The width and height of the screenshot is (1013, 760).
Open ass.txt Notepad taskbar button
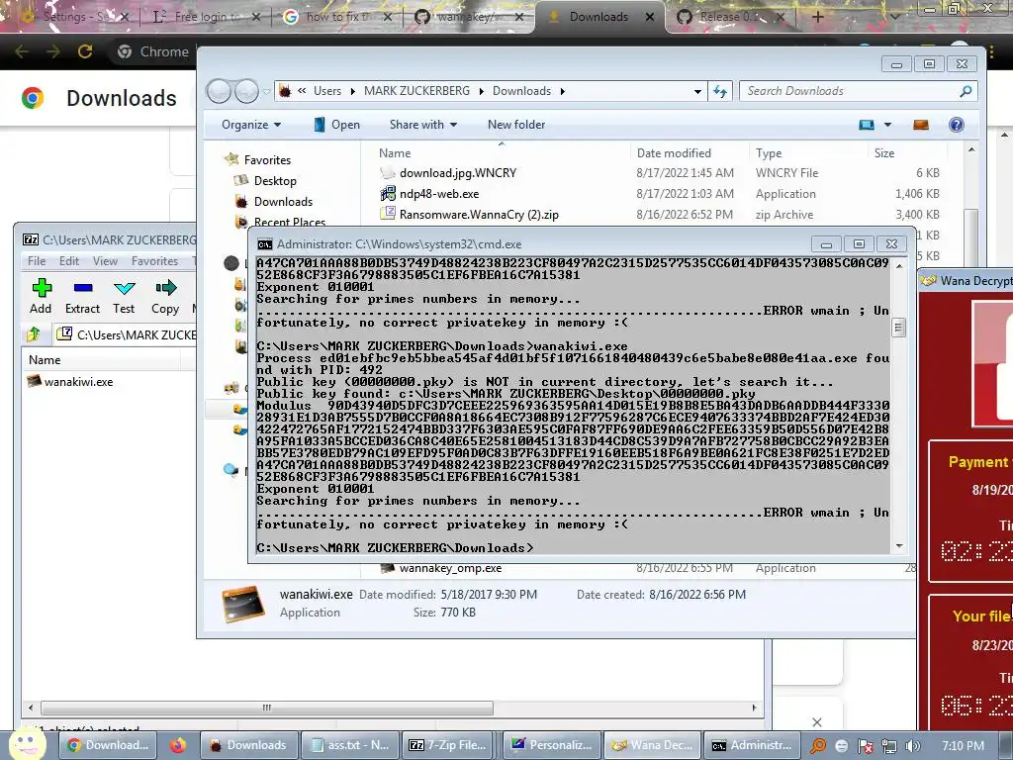[x=349, y=745]
